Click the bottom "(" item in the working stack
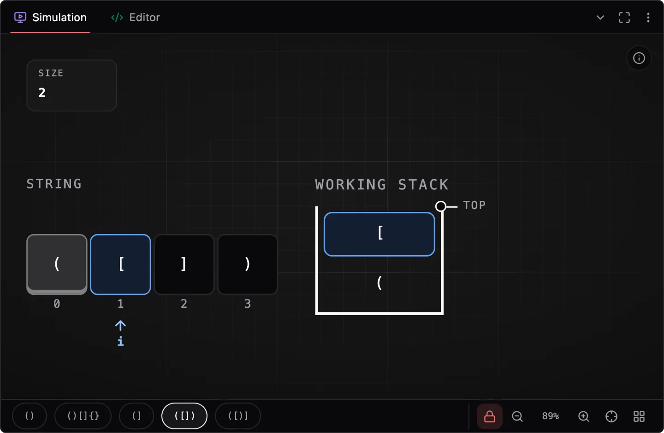The width and height of the screenshot is (664, 433). point(379,283)
